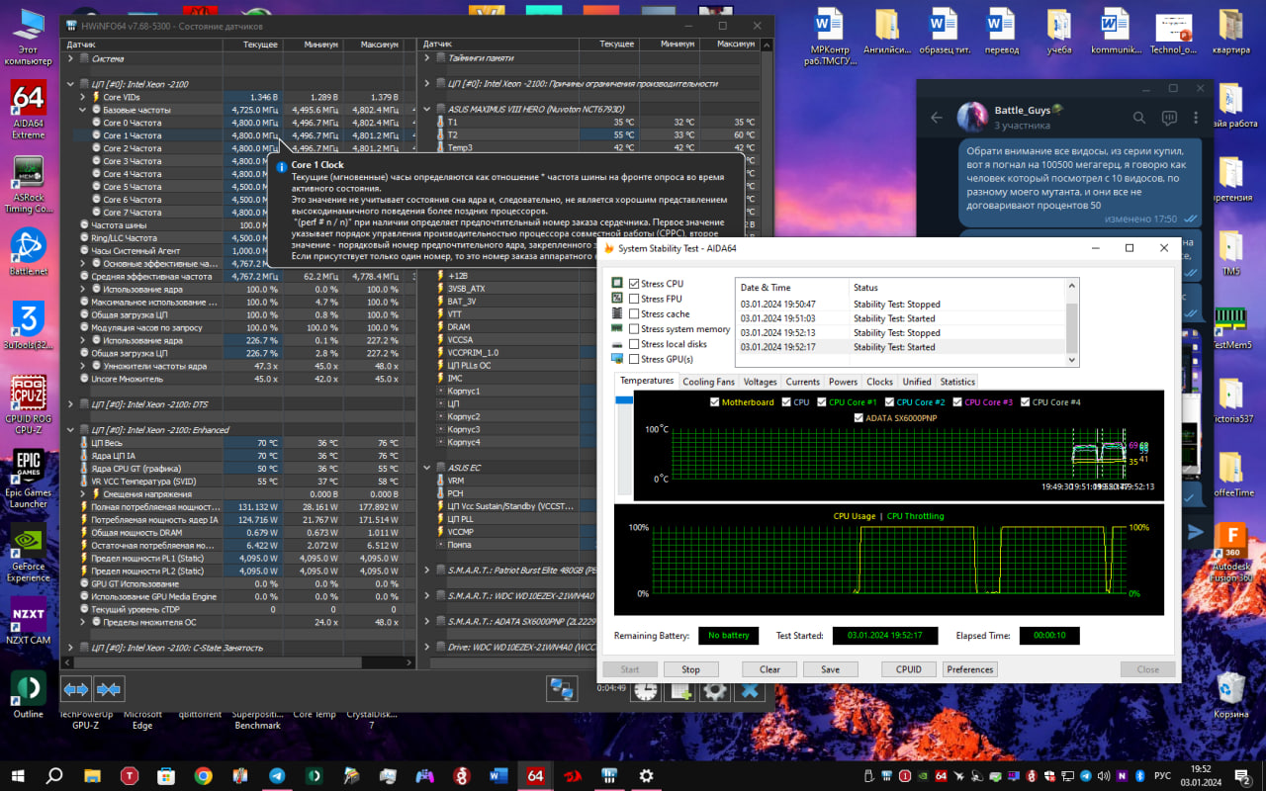The height and width of the screenshot is (791, 1266).
Task: Uncheck Stress CPU checkbox
Action: 634,284
